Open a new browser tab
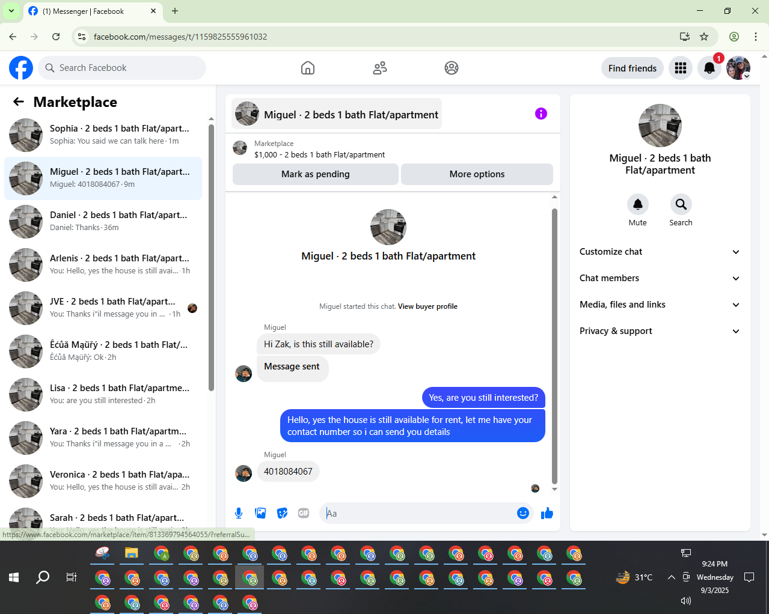This screenshot has width=769, height=614. pos(175,11)
